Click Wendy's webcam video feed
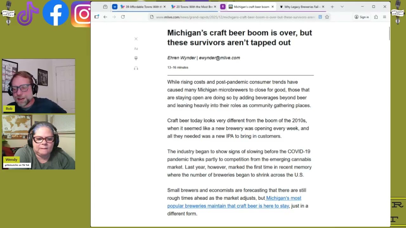 (38, 142)
